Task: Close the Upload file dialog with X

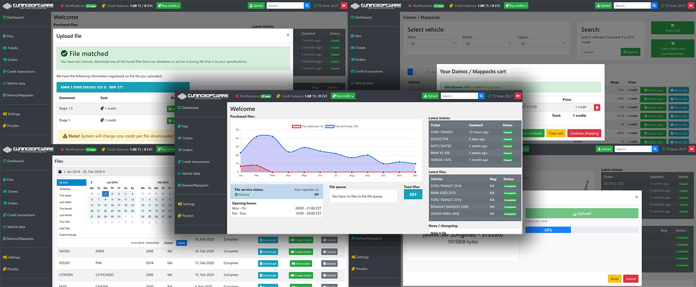Action: (288, 35)
